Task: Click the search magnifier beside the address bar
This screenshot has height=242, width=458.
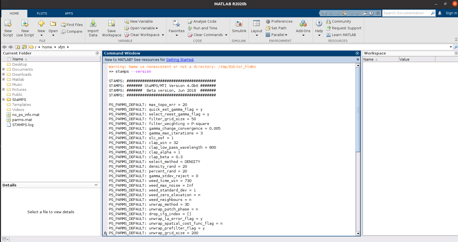Action: 456,47
